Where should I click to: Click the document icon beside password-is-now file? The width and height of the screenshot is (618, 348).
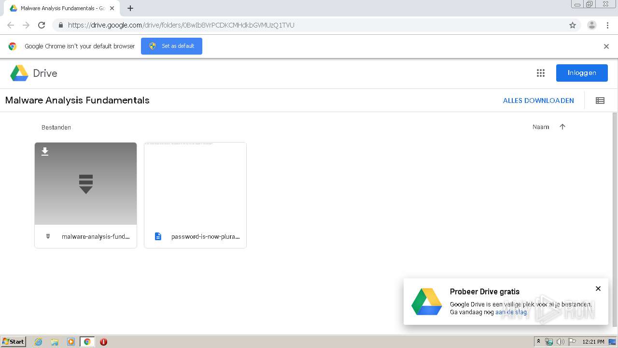click(x=158, y=236)
